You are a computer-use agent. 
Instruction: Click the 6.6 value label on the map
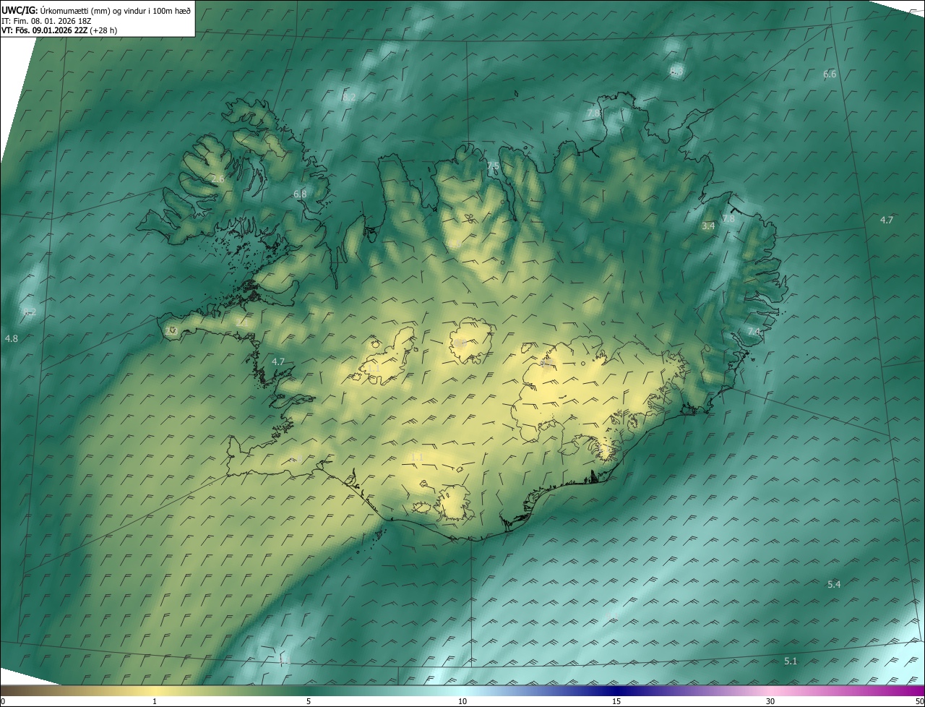[830, 74]
